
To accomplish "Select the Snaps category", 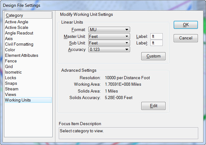I will pos(11,83).
